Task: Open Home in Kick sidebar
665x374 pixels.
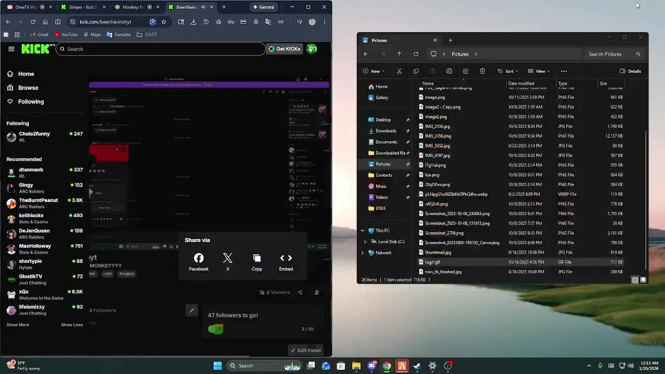Action: tap(21, 74)
